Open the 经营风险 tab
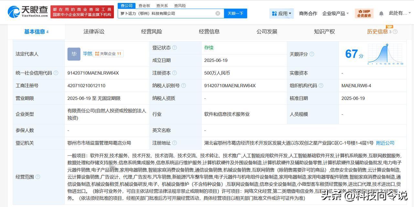Screen dimensions: 414x207 151,32
